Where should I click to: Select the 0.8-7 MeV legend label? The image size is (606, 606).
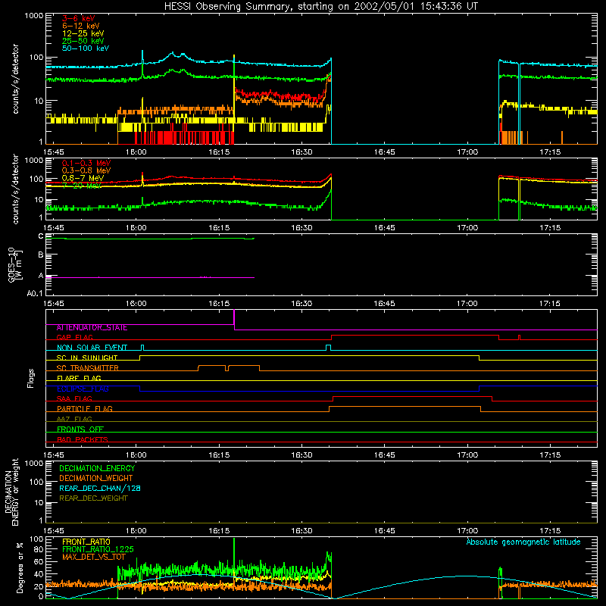click(x=83, y=178)
